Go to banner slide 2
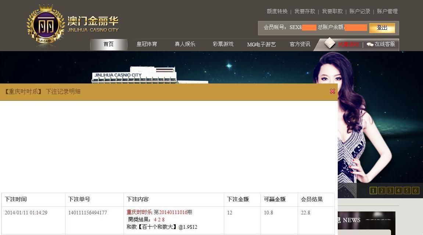423x235 pixels. click(381, 191)
